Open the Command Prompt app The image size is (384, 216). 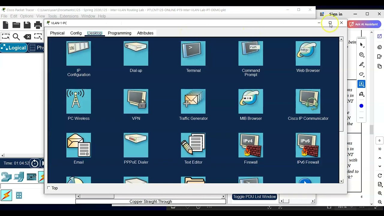click(x=251, y=53)
